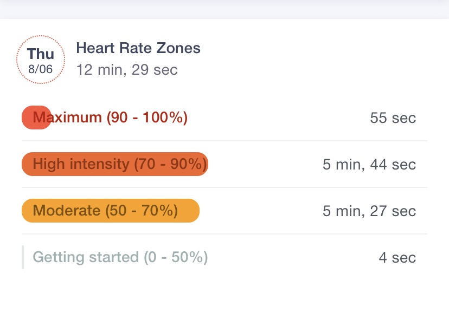
Task: Click the Thu weekday text in badge
Action: [x=41, y=54]
